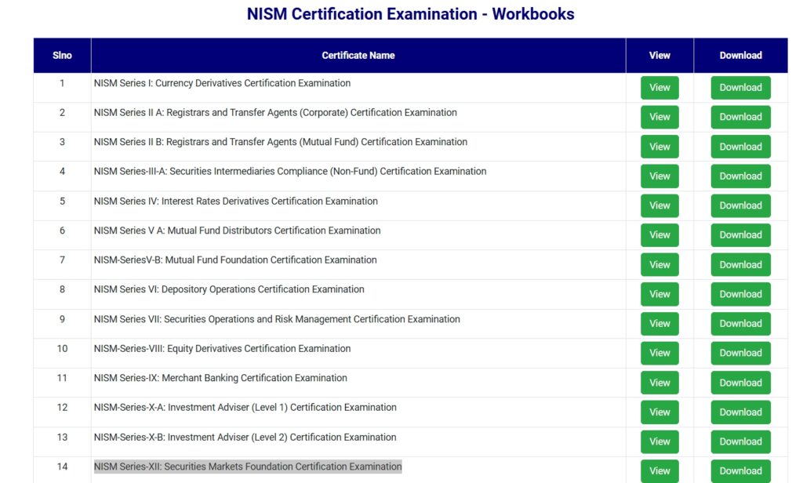The width and height of the screenshot is (803, 483).
Task: Select 'NISM-Series-VIII: Equity Derivatives' text
Action: point(222,349)
